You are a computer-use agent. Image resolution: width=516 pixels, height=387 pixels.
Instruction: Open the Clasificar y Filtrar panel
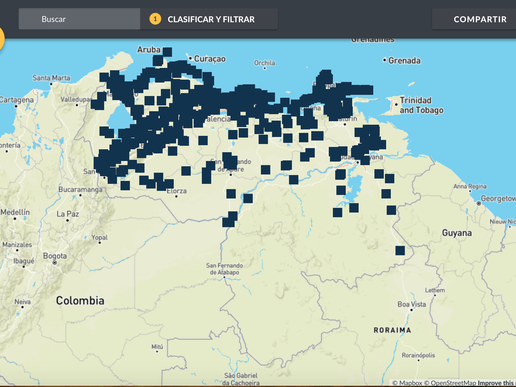coord(211,19)
